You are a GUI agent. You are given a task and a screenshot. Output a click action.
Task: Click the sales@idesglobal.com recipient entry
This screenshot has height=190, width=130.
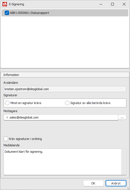pos(24,117)
